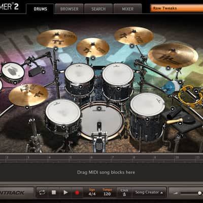Hit the left rack tom

(x=80, y=74)
